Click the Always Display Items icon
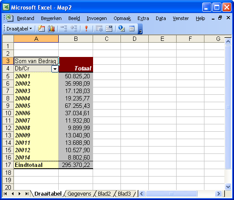The width and height of the screenshot is (234, 200). (109, 29)
